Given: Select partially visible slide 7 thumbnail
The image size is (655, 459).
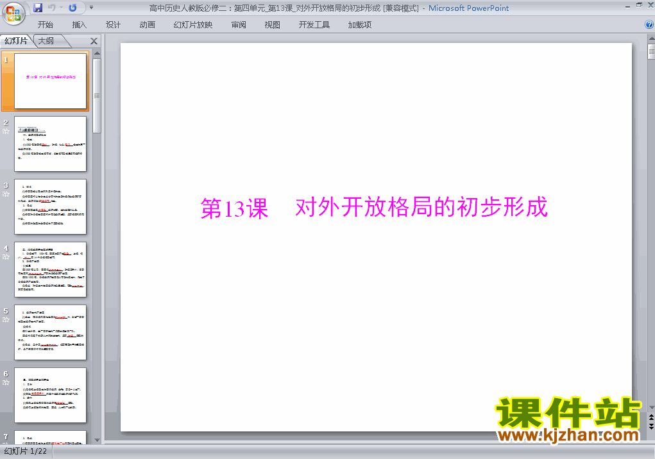Looking at the screenshot, I should [51, 437].
